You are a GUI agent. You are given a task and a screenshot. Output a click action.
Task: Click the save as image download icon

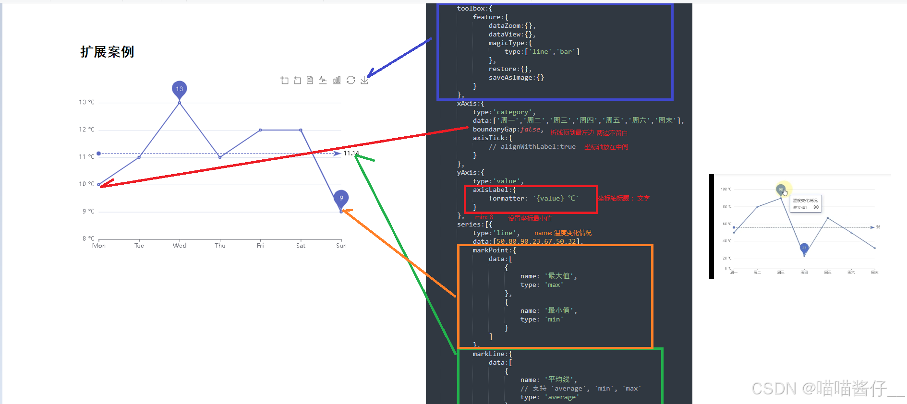click(364, 80)
